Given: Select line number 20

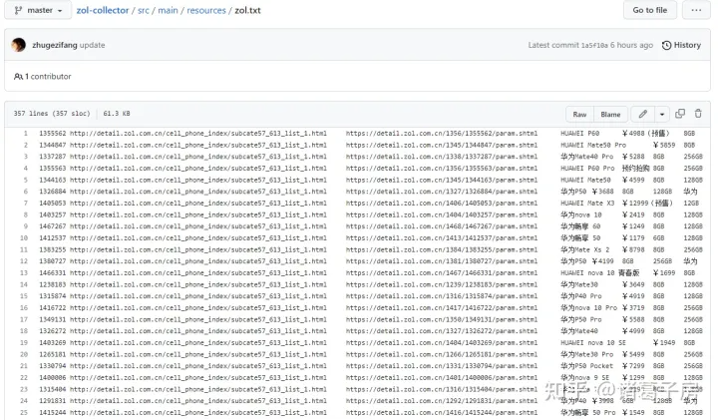Looking at the screenshot, I should coord(24,354).
